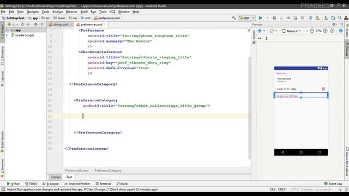Image resolution: width=349 pixels, height=196 pixels.
Task: Open the Event Log
Action: tap(333, 184)
